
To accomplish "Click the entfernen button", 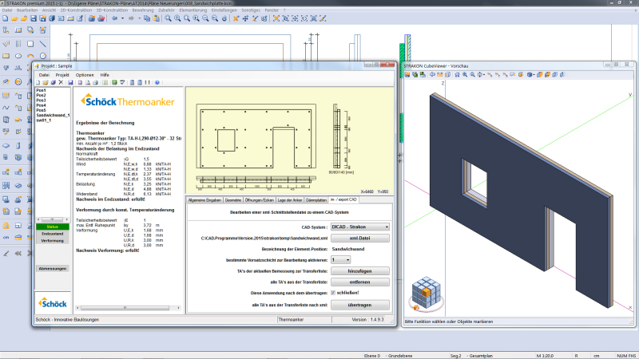I will (x=360, y=282).
